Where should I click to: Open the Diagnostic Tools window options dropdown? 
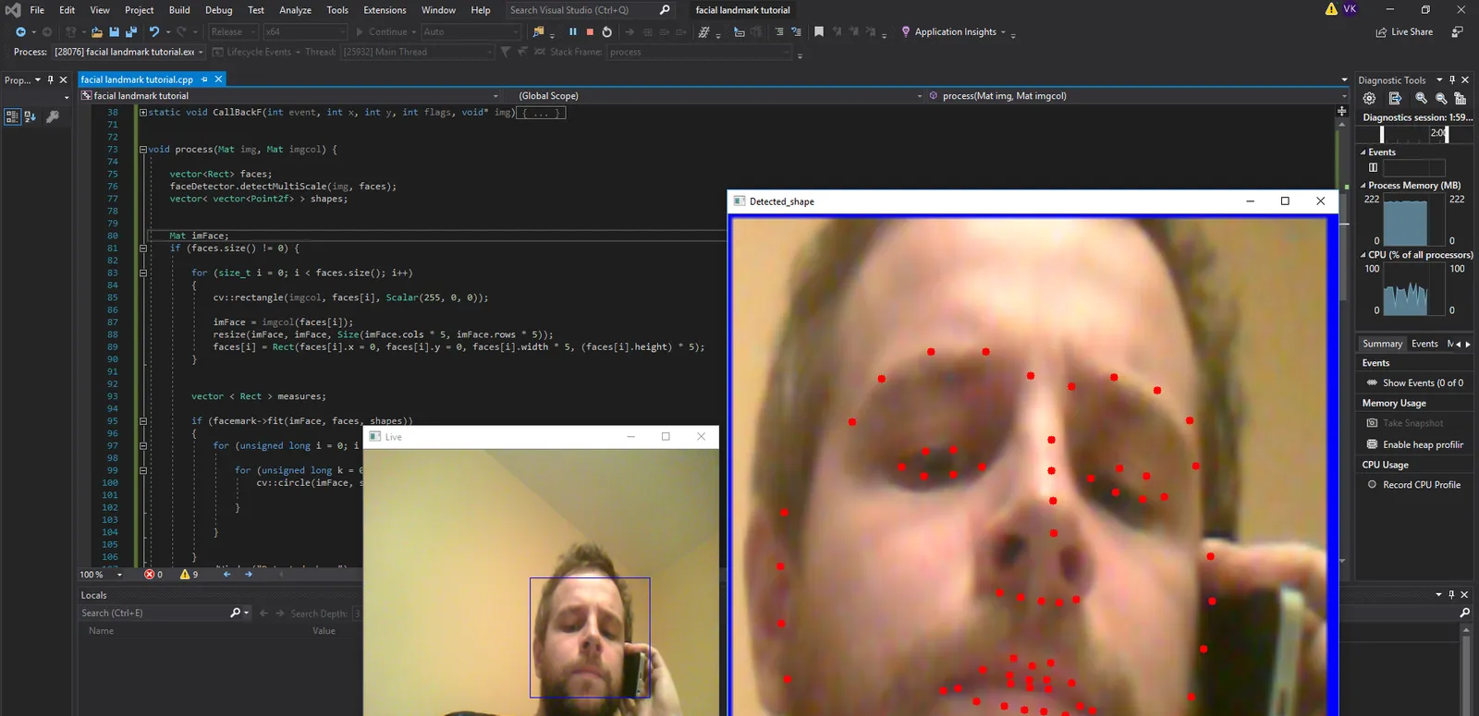[1439, 80]
